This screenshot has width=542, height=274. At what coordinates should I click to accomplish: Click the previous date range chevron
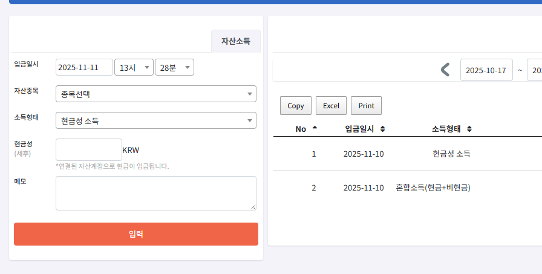(x=445, y=70)
